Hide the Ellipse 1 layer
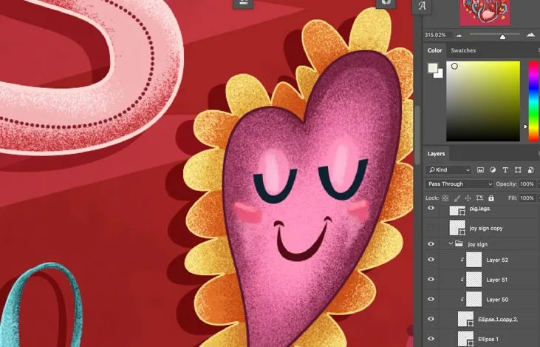Screen dimensions: 540x347 (431, 339)
